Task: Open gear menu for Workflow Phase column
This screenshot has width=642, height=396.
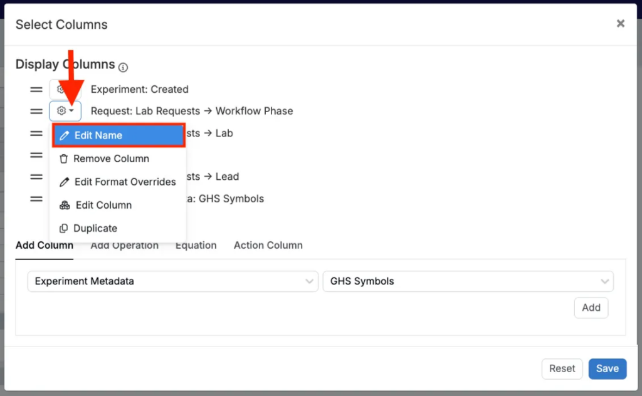Action: click(x=65, y=112)
